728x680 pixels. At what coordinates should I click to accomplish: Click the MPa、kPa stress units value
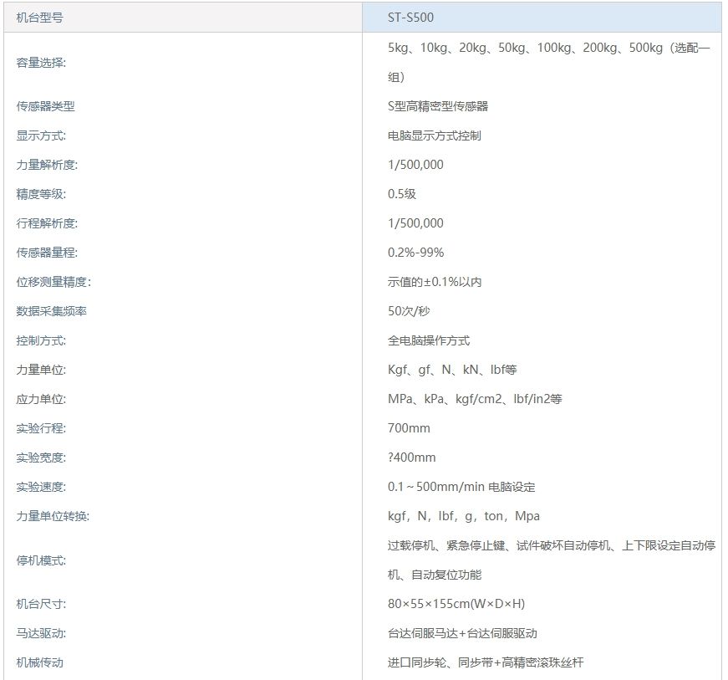[474, 399]
